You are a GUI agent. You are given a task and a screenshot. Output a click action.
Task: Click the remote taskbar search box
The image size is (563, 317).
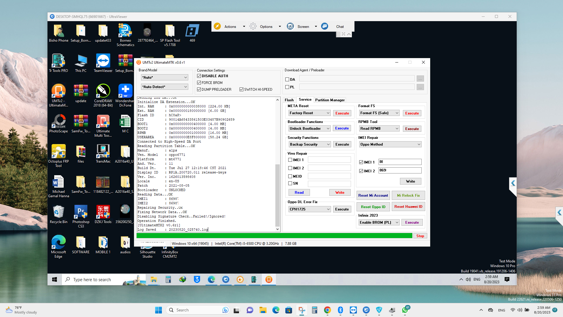point(104,279)
